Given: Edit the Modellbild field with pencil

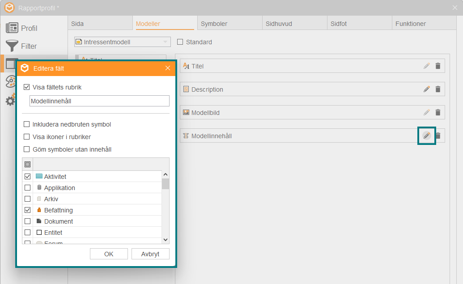Looking at the screenshot, I should pos(426,112).
